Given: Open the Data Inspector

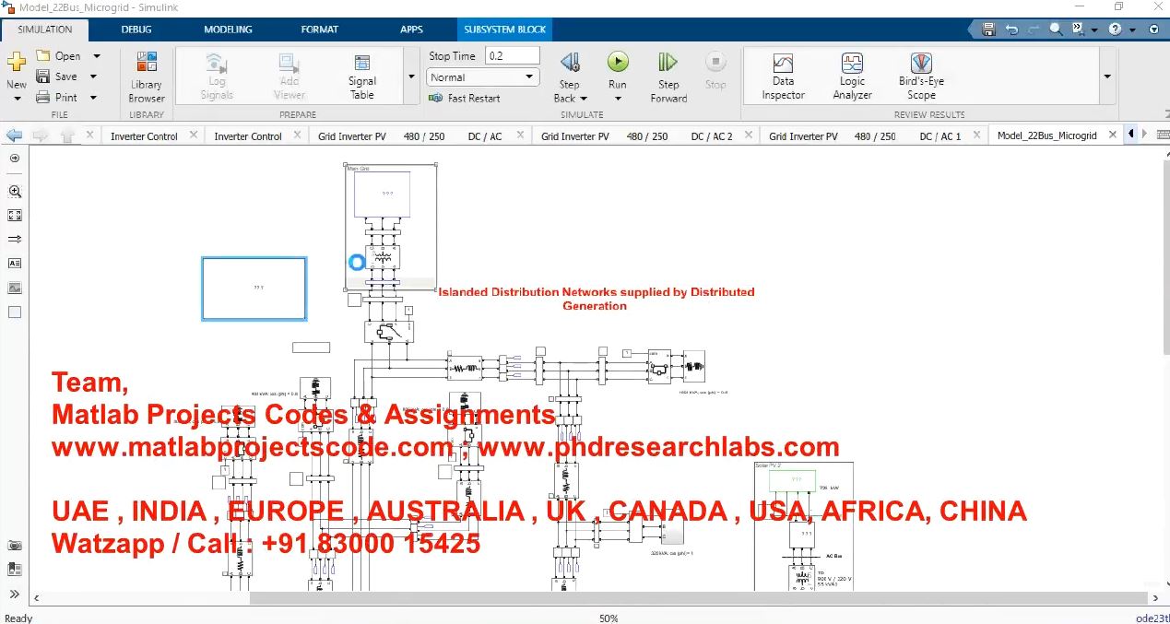Looking at the screenshot, I should coord(783,76).
